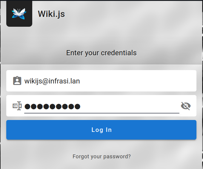This screenshot has width=203, height=169.
Task: Focus the masked password input field
Action: pyautogui.click(x=101, y=106)
